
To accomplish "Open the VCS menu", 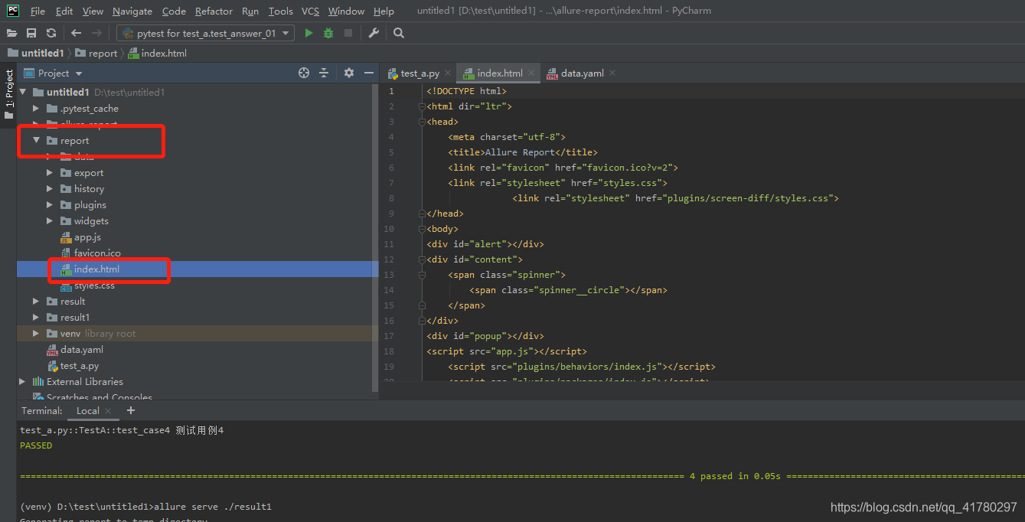I will click(310, 11).
